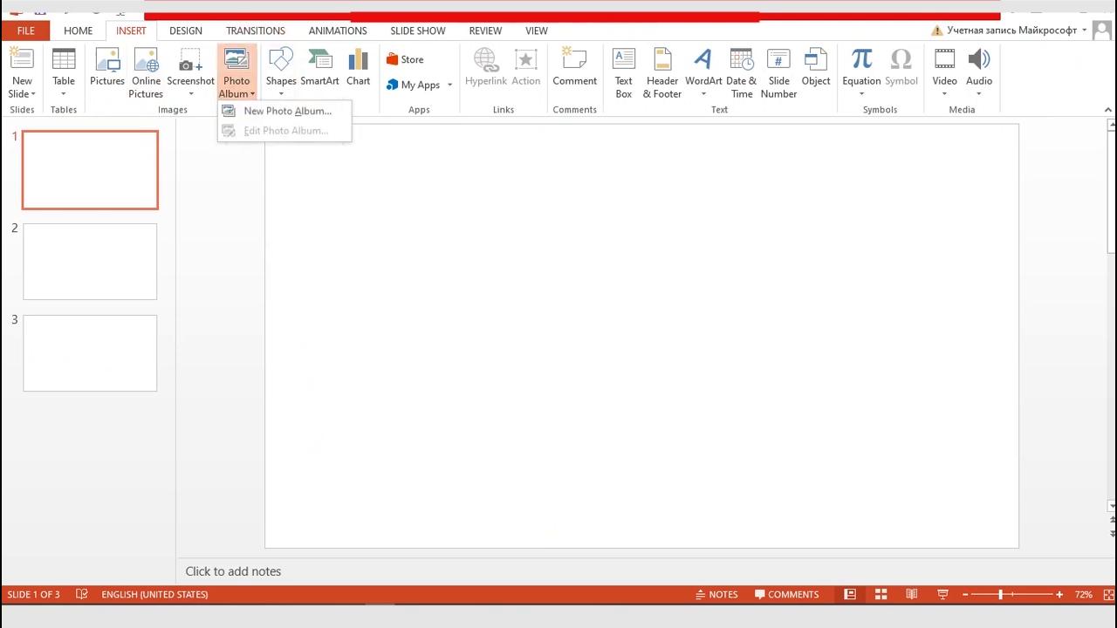The height and width of the screenshot is (628, 1117).
Task: Expand the Video dropdown arrow
Action: click(x=944, y=94)
